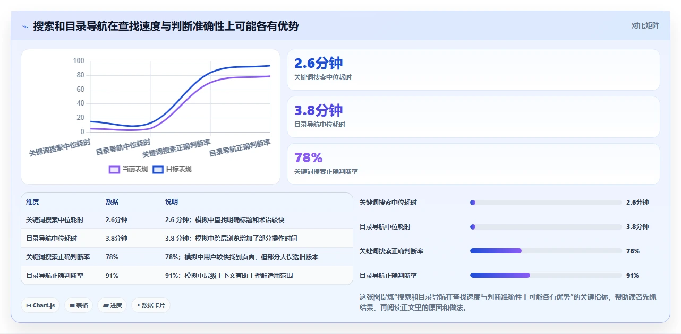This screenshot has width=681, height=334.
Task: Click the 关键词搜索中位耗时 progress bar
Action: pos(546,203)
